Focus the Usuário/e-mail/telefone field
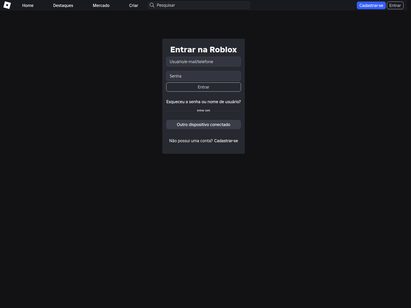 tap(203, 62)
